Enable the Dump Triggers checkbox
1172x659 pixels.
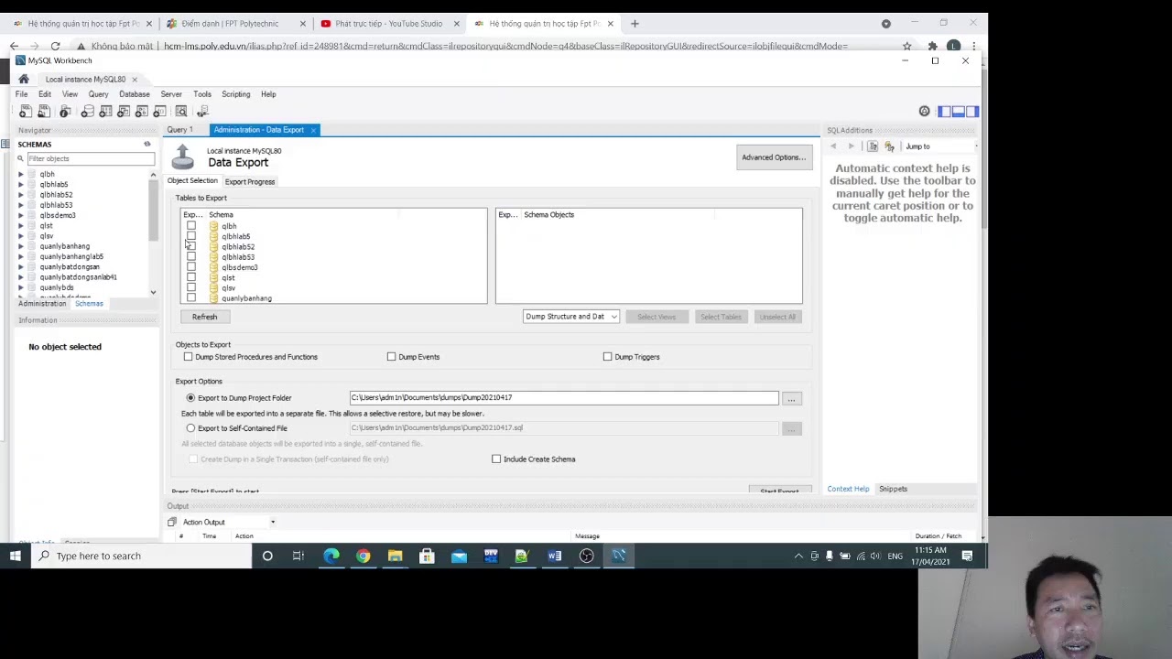607,357
